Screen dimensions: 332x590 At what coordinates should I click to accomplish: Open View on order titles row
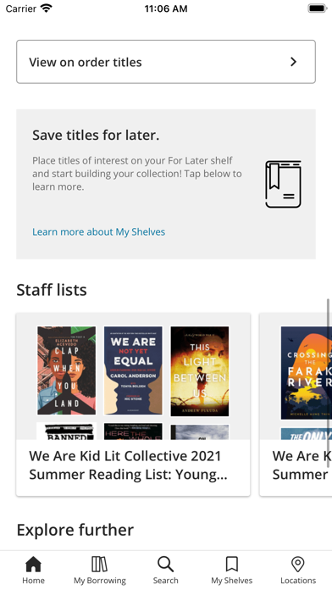tap(166, 62)
